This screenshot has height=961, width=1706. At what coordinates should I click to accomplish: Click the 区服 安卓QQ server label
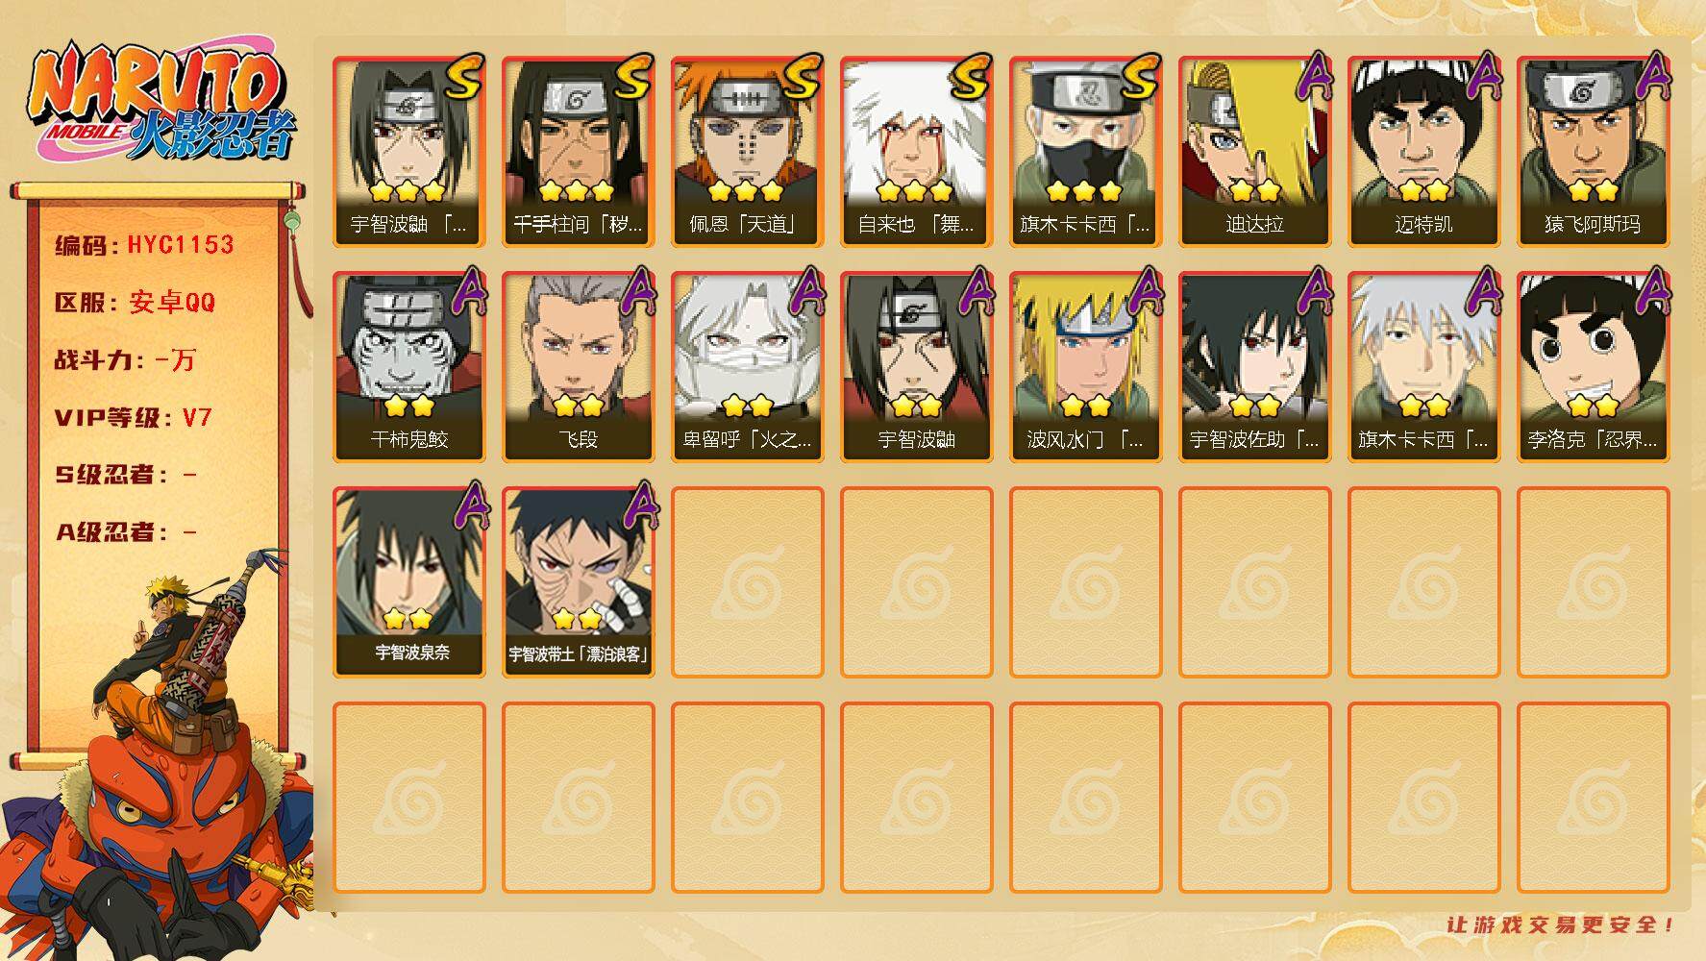point(135,303)
